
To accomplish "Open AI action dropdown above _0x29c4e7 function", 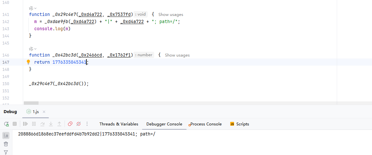I will 33,8.
